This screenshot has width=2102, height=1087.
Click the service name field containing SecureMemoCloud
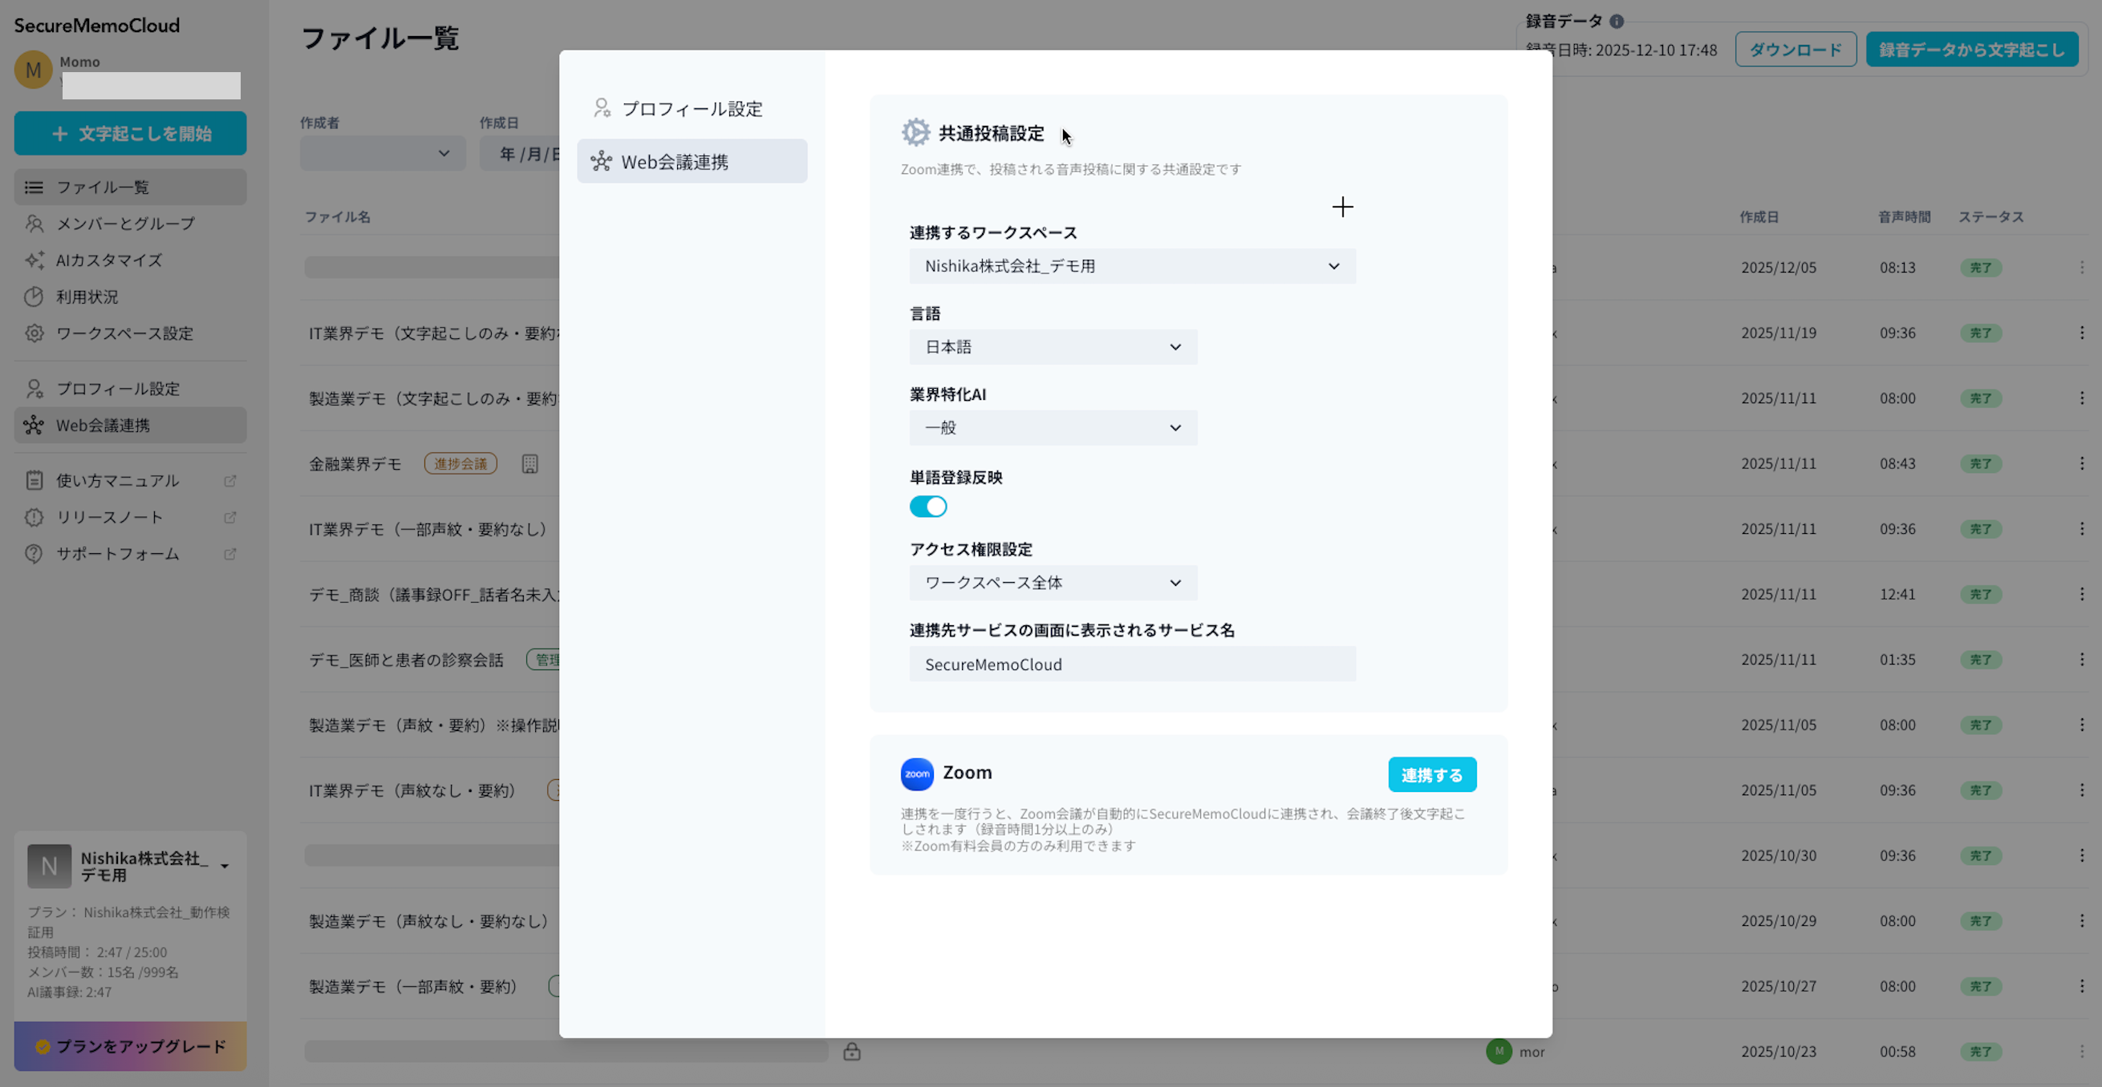(1132, 664)
